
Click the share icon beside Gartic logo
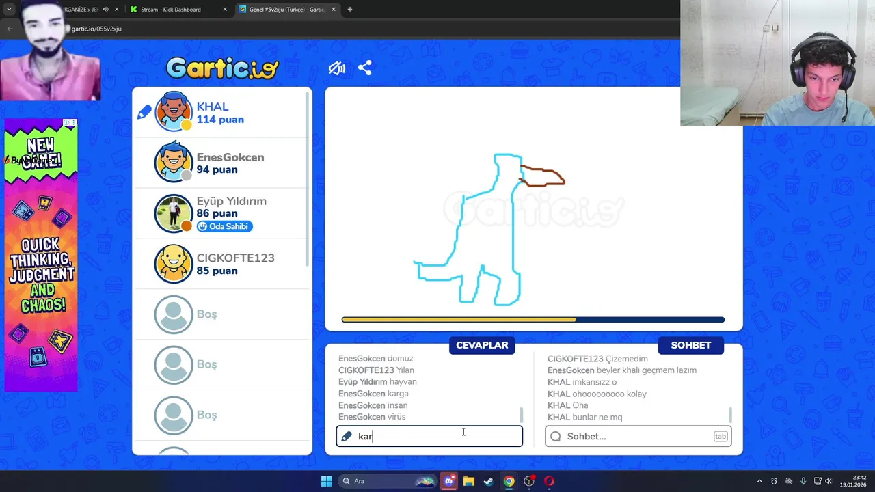[365, 68]
